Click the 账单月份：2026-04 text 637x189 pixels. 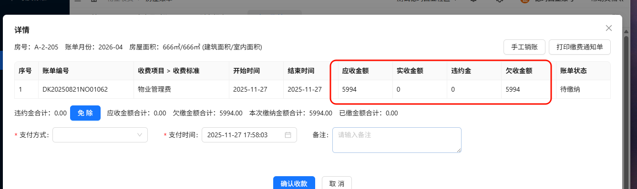point(93,47)
